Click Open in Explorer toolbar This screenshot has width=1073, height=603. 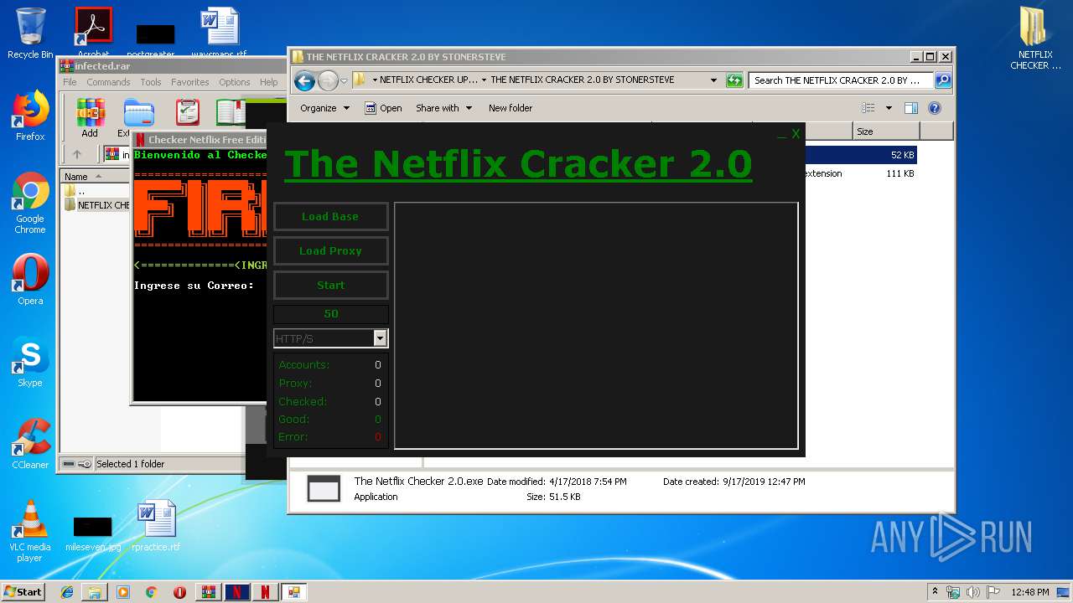(x=383, y=108)
